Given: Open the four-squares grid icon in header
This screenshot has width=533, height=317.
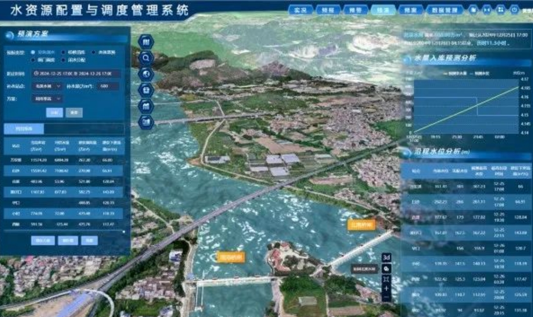Looking at the screenshot, I should point(500,9).
